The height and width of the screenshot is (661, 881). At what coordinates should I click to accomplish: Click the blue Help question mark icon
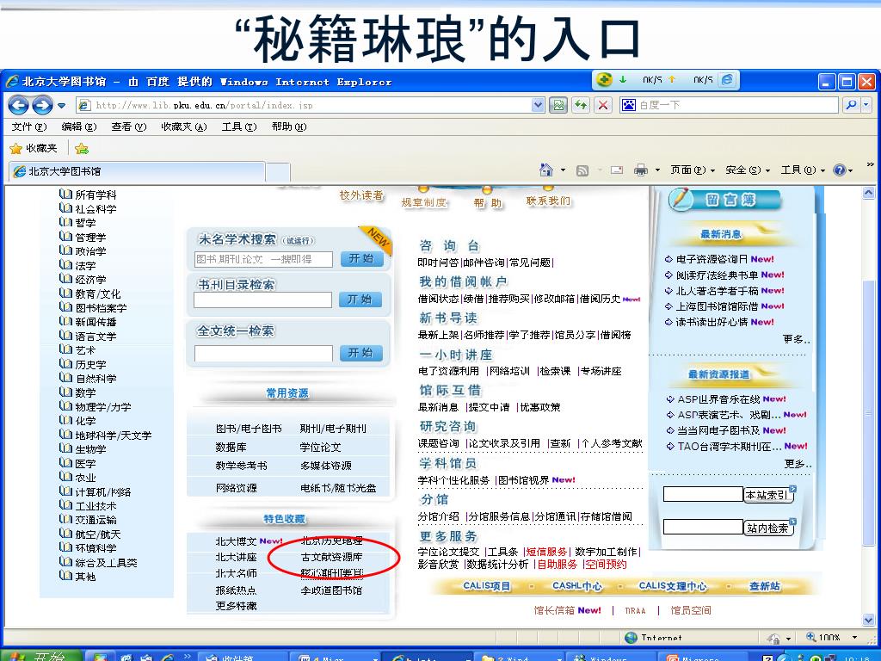(x=840, y=170)
